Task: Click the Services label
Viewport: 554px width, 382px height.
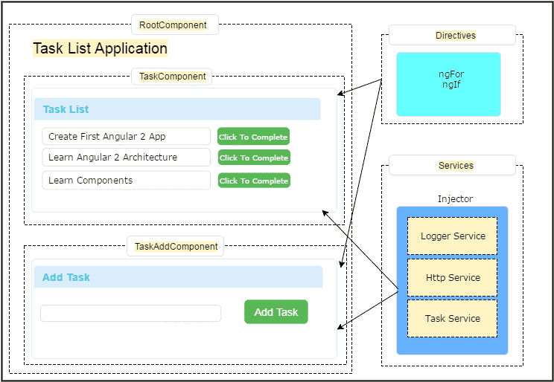Action: pos(455,165)
